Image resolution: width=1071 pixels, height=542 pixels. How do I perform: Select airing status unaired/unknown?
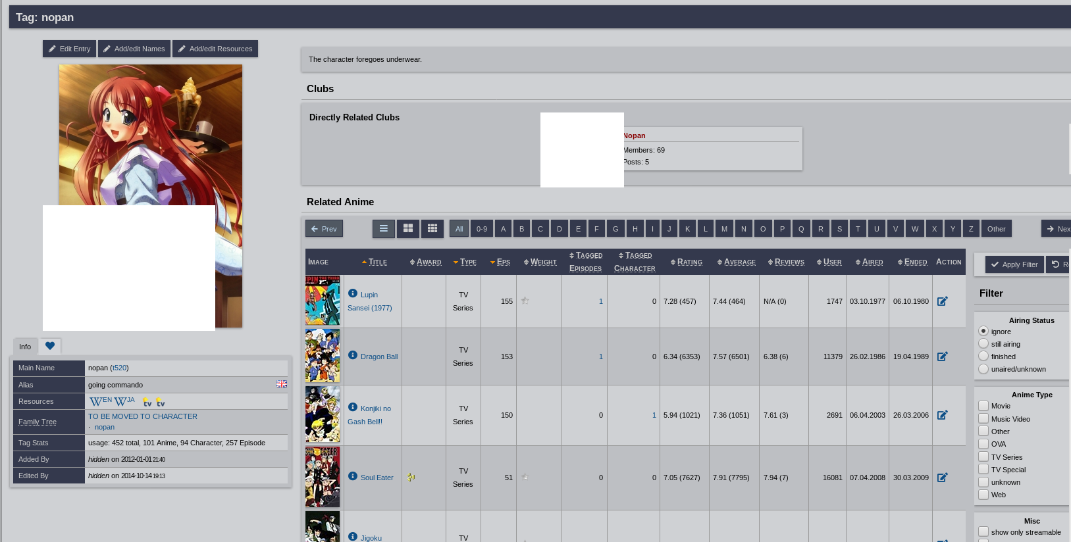pos(983,368)
